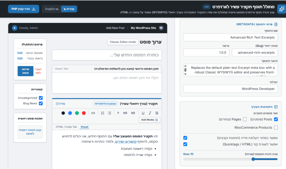Enable the Pages post type checkbox
Image resolution: width=286 pixels, height=169 pixels.
(x=245, y=119)
